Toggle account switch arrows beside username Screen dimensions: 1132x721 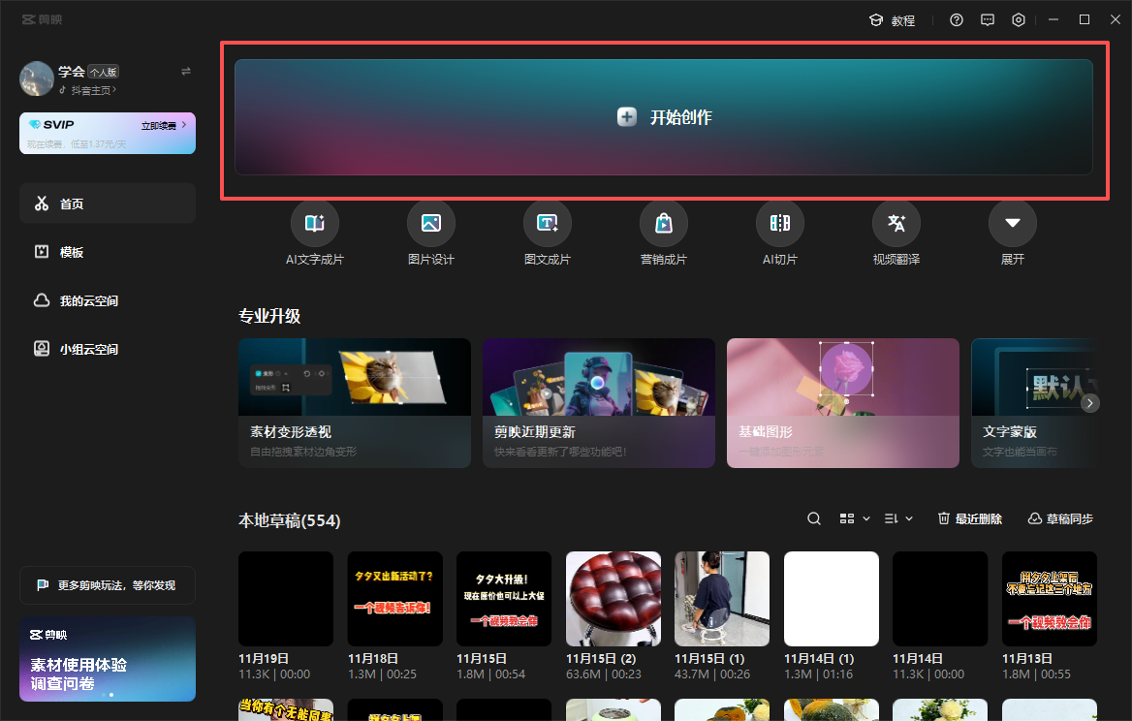tap(186, 72)
